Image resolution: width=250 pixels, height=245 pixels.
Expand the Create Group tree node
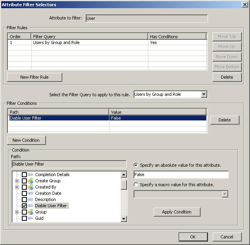tap(17, 181)
